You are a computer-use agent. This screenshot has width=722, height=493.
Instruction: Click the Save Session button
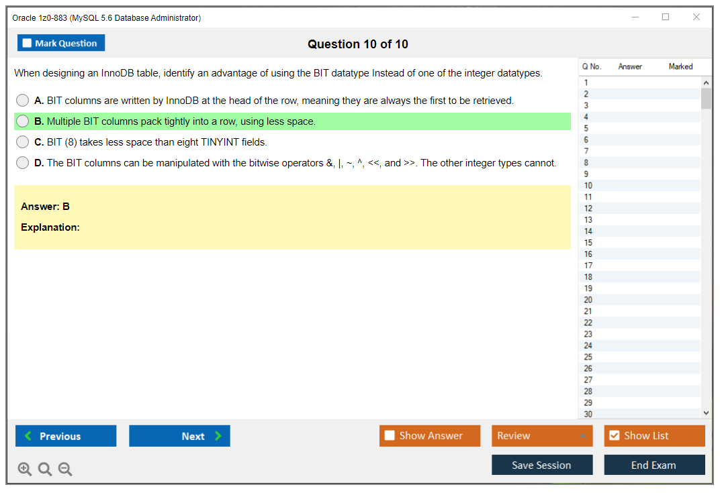coord(542,464)
